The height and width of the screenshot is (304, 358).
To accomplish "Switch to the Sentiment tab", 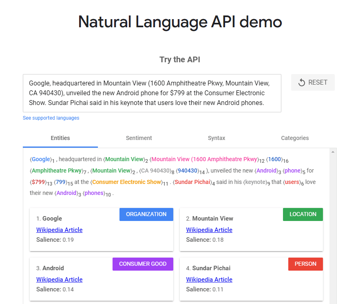I will (139, 138).
